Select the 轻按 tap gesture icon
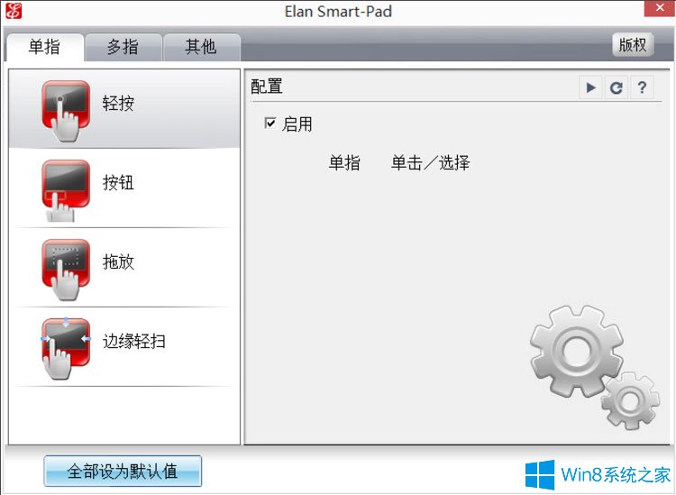This screenshot has height=495, width=676. 66,110
